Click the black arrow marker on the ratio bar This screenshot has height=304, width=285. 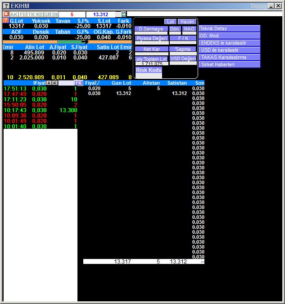coord(85,42)
